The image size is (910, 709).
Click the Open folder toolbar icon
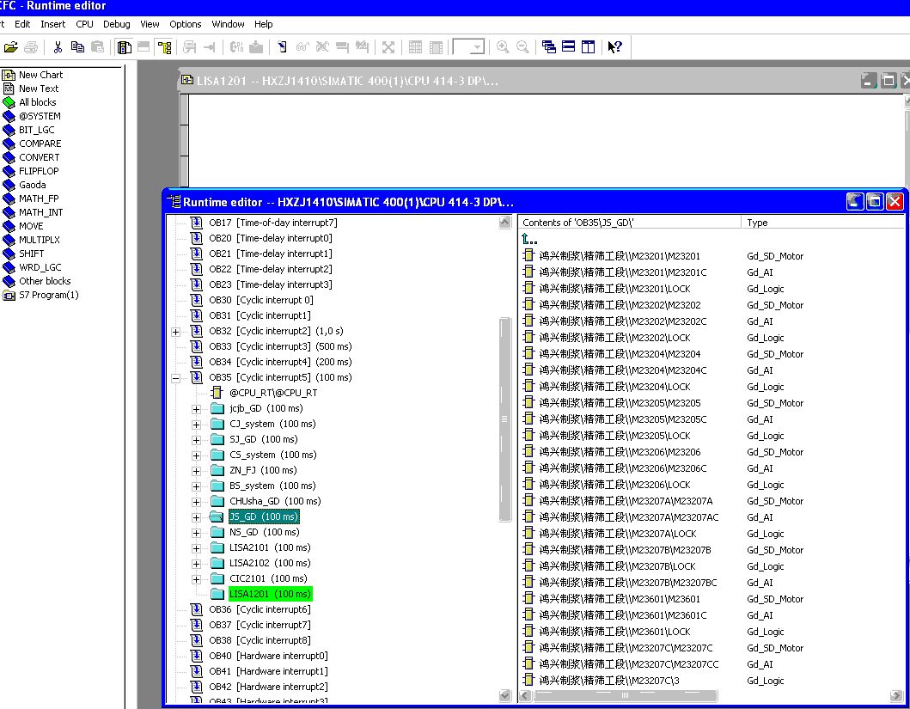pyautogui.click(x=10, y=47)
